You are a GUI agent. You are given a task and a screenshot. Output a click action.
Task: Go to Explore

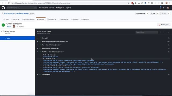pos(68,8)
